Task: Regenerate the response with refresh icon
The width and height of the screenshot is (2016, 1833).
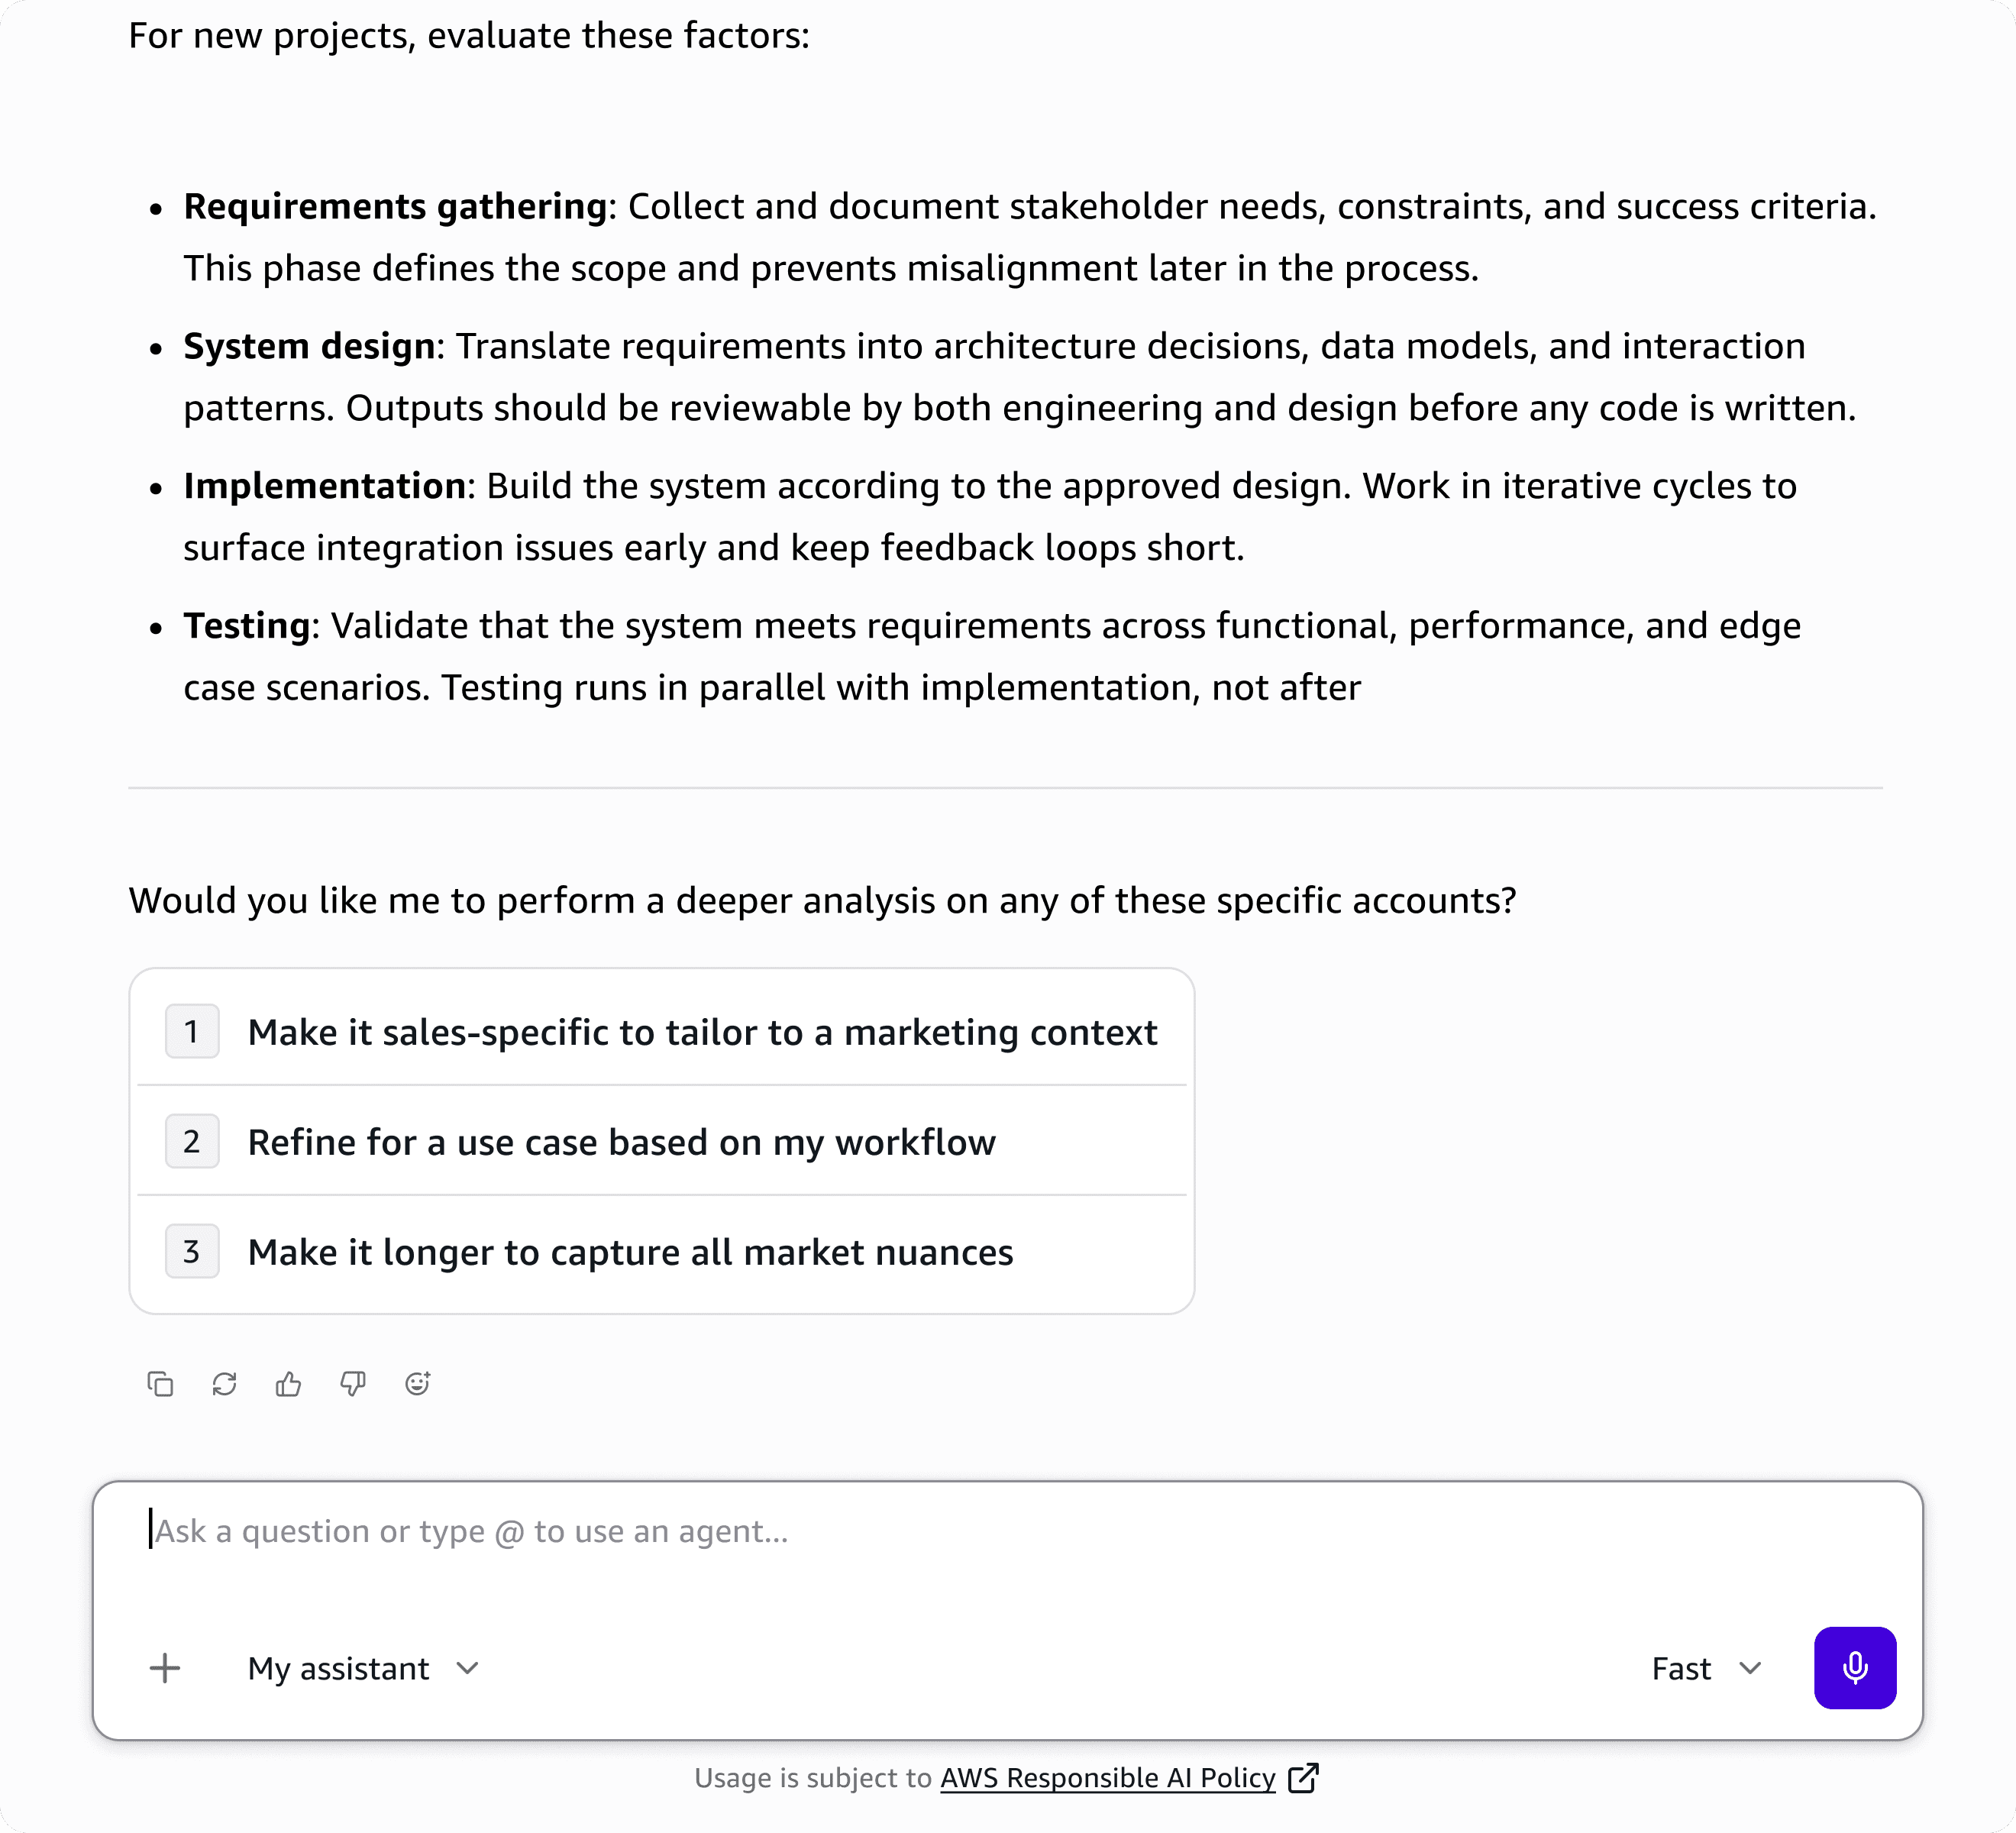Action: click(224, 1384)
